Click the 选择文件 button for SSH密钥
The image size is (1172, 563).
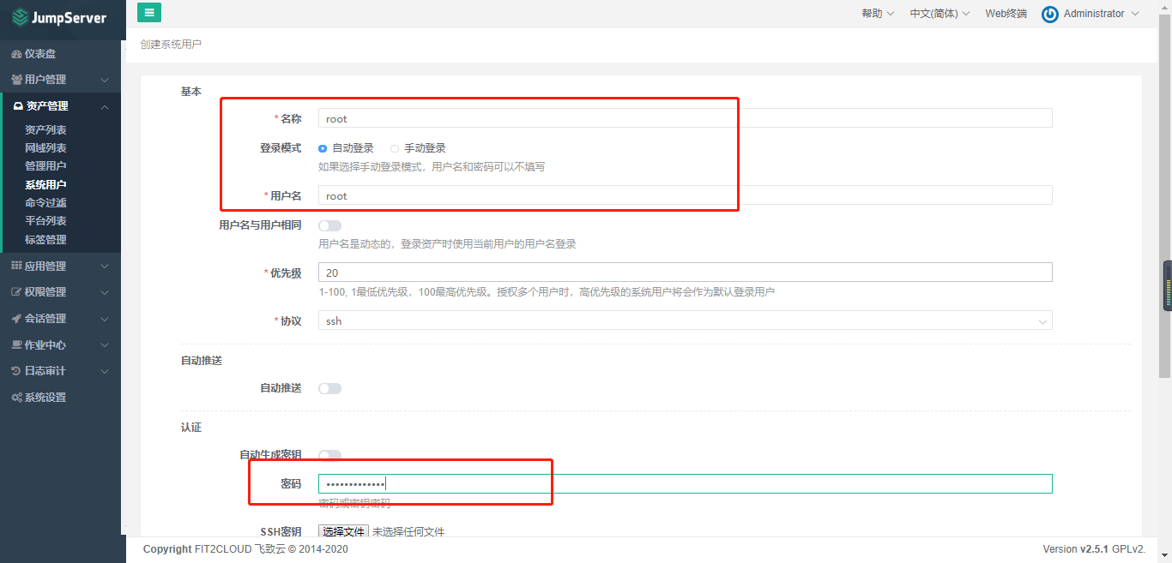pyautogui.click(x=342, y=531)
